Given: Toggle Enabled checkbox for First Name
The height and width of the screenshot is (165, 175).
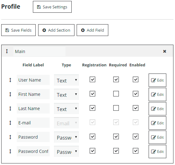Looking at the screenshot, I should click(x=136, y=94).
